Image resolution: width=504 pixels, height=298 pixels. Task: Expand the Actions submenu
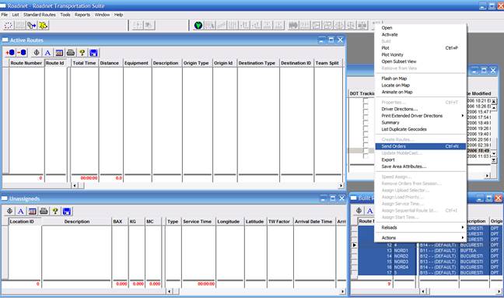tap(421, 238)
